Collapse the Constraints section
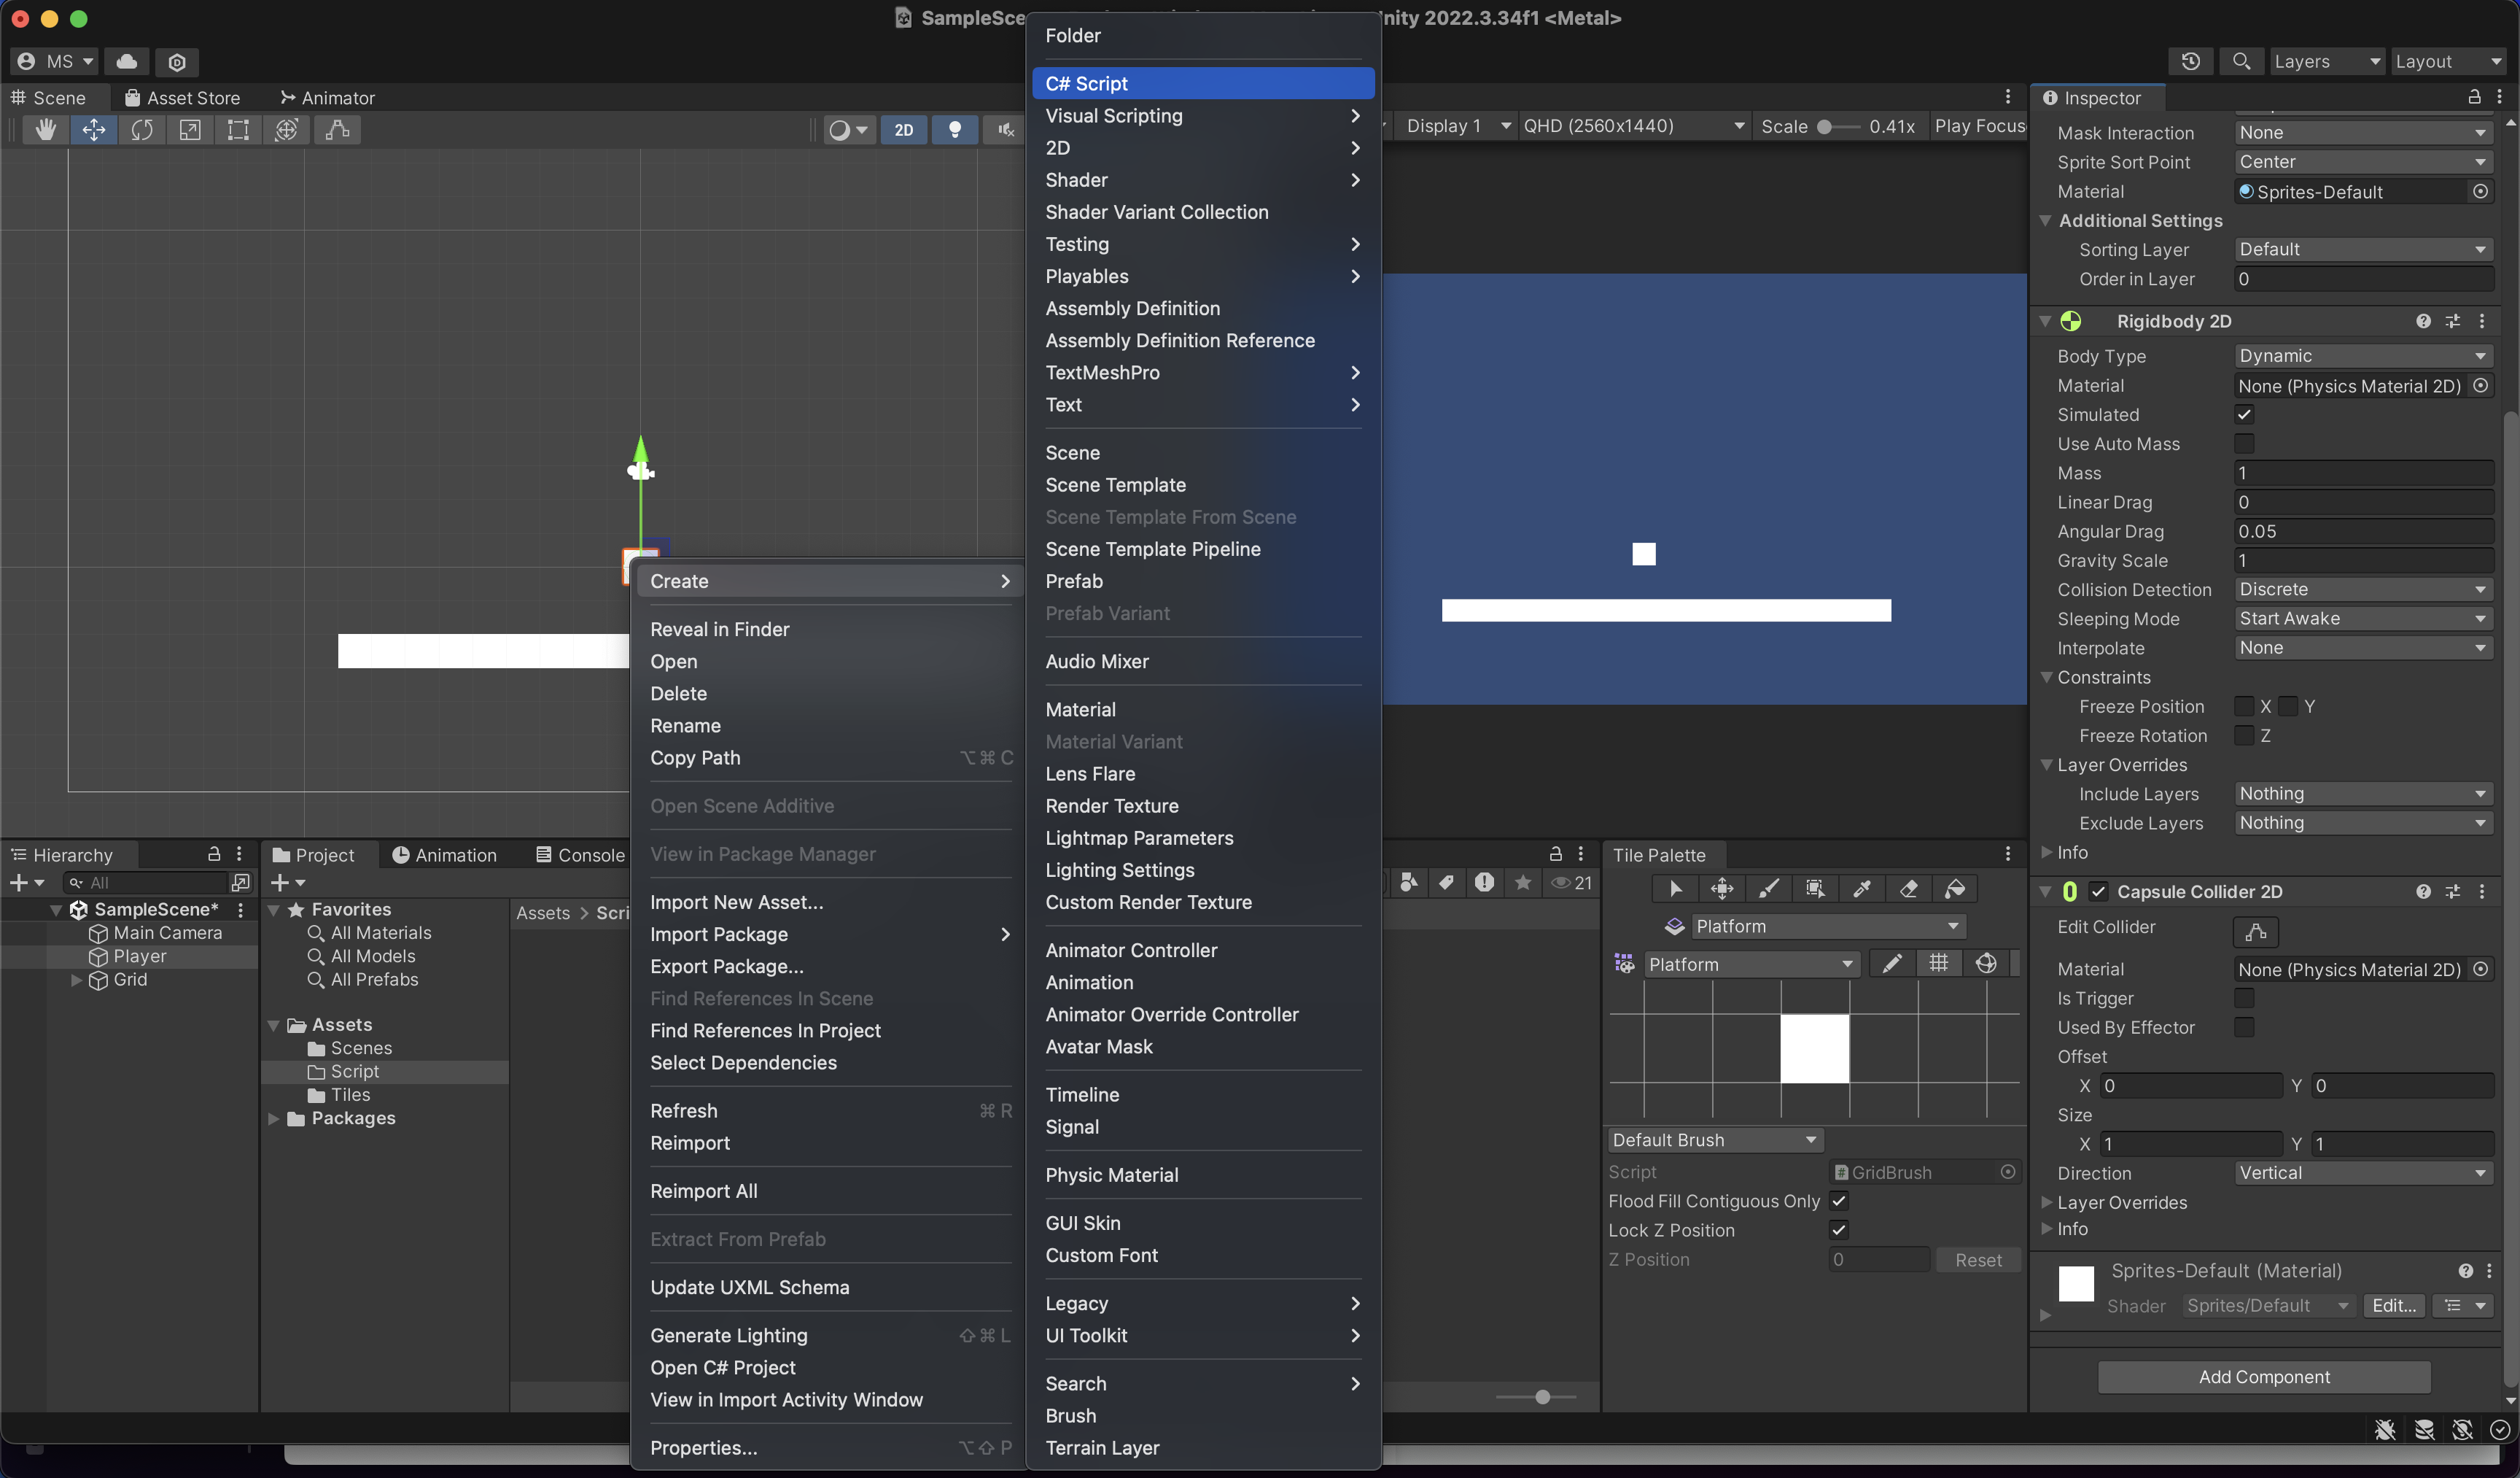Viewport: 2520px width, 1478px height. 2046,678
